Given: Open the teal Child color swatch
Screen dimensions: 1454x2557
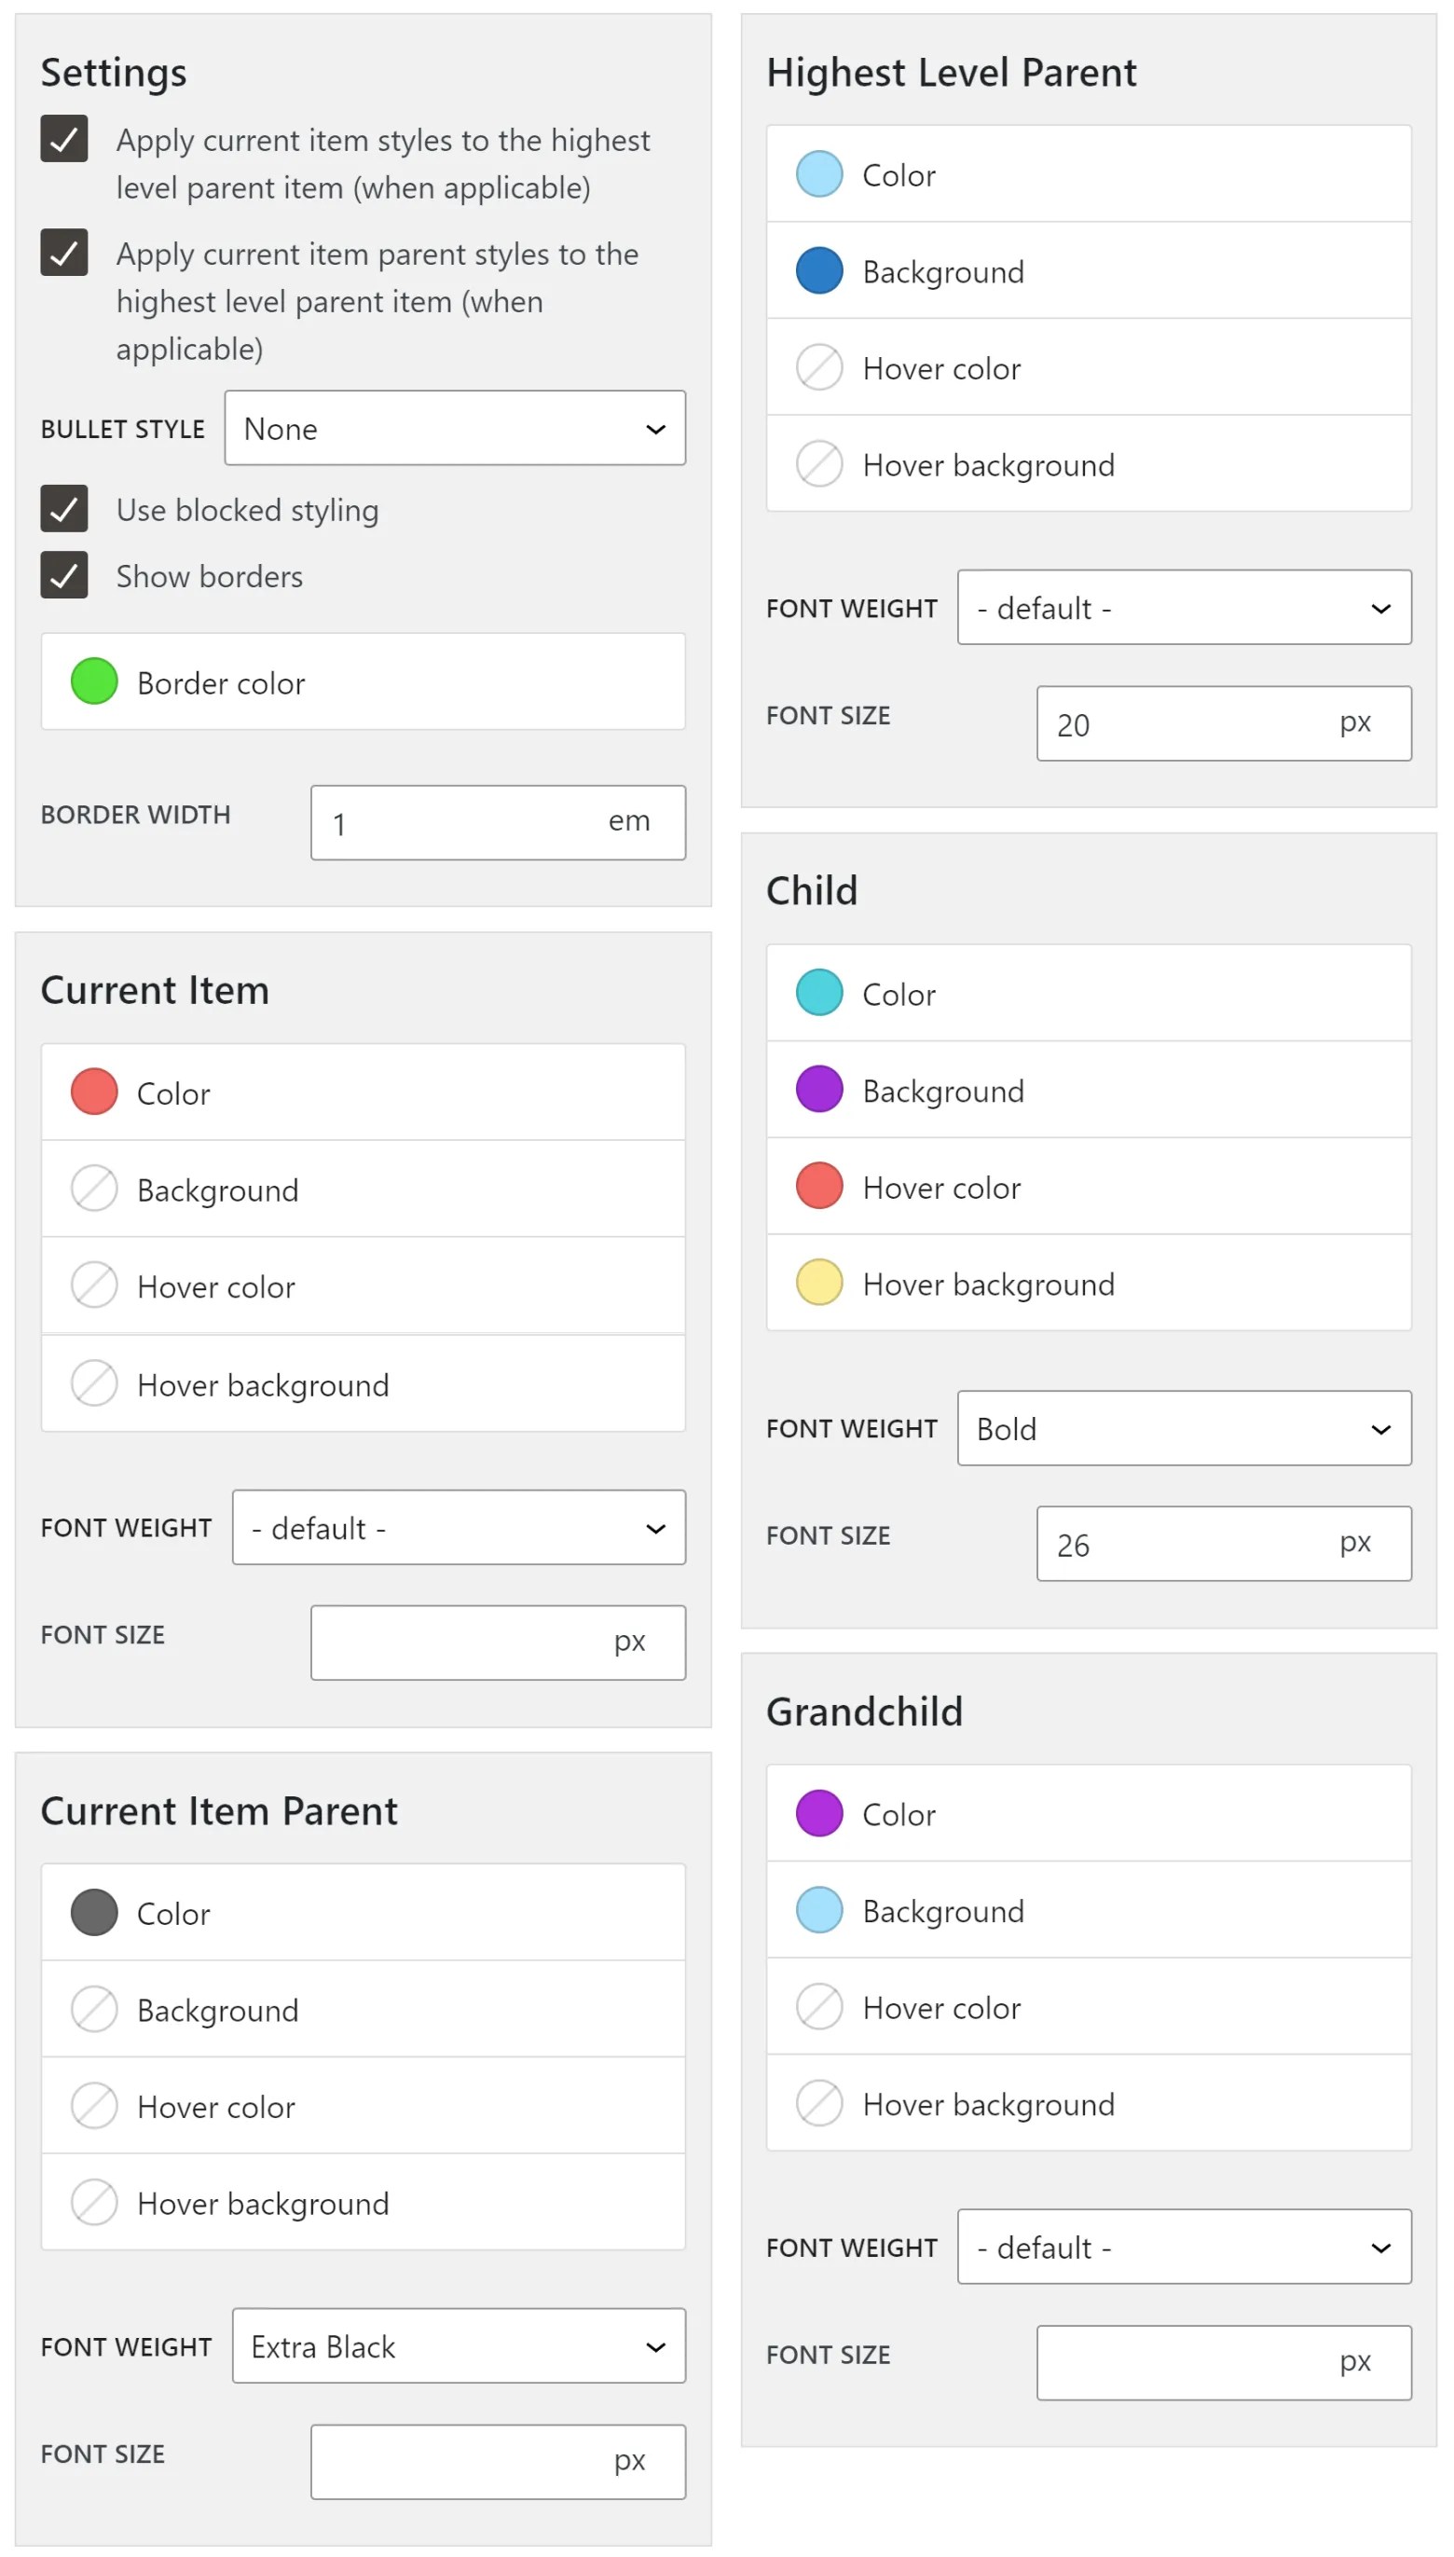Looking at the screenshot, I should [818, 994].
